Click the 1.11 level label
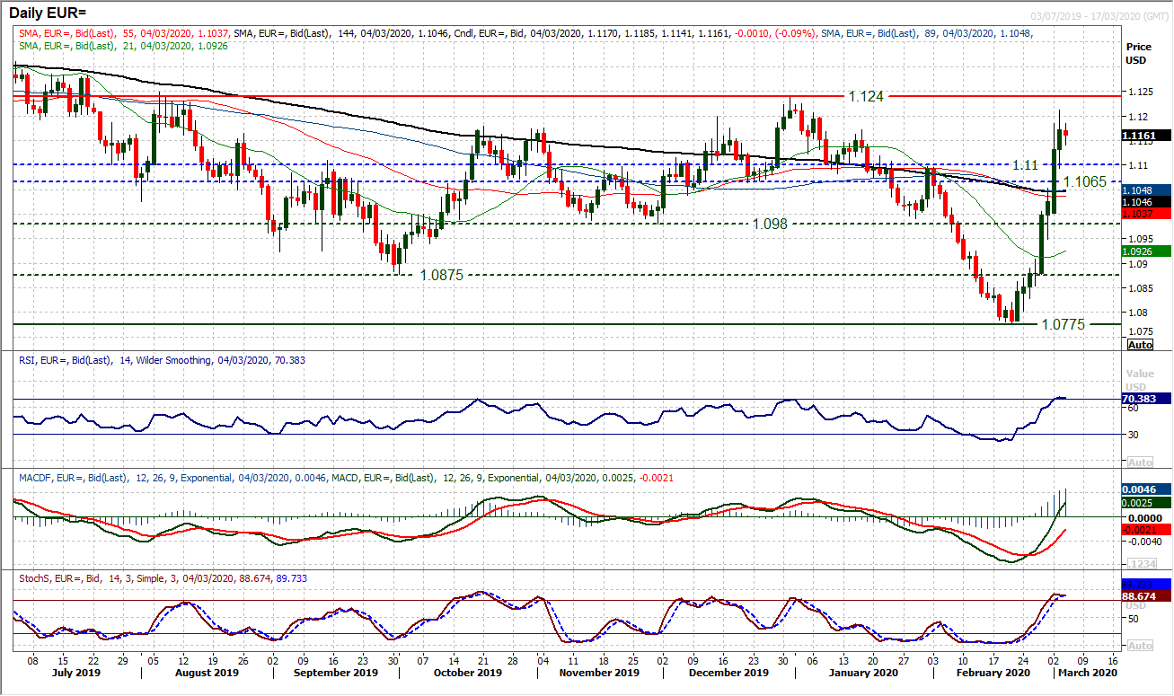Viewport: 1174px width, 696px height. (x=1026, y=165)
